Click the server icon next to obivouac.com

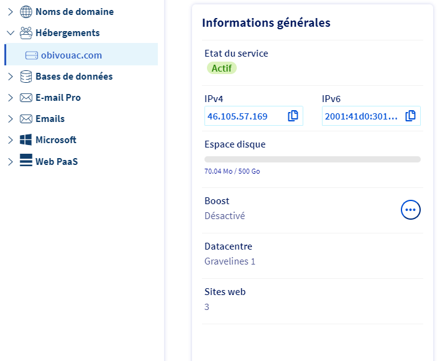point(32,55)
